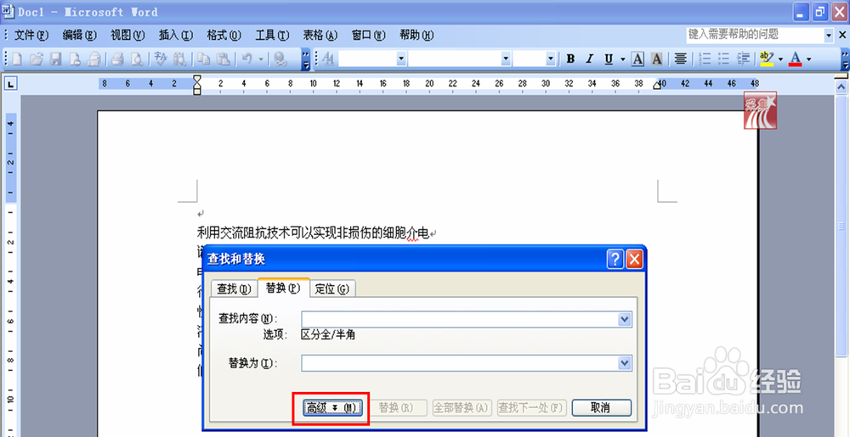The height and width of the screenshot is (437, 850).
Task: Apply numbered list formatting
Action: coord(705,59)
